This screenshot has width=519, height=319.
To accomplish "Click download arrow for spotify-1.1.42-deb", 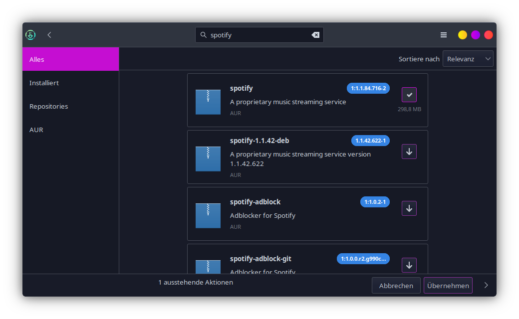I will pos(409,152).
